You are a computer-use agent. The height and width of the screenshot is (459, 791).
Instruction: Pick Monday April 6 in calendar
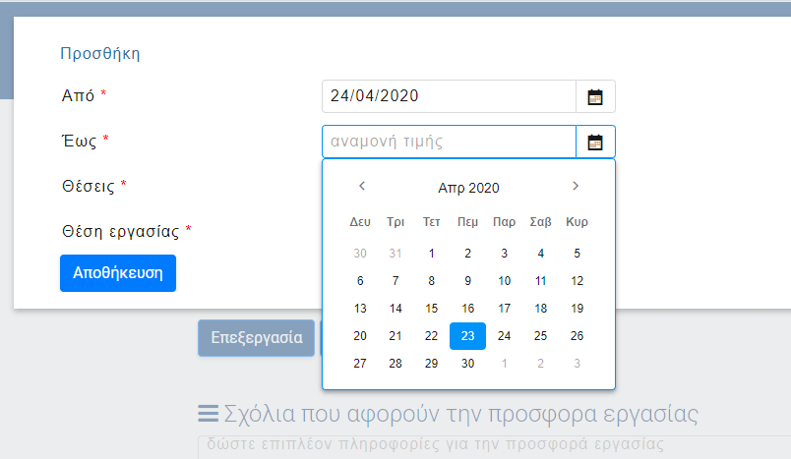click(x=360, y=281)
